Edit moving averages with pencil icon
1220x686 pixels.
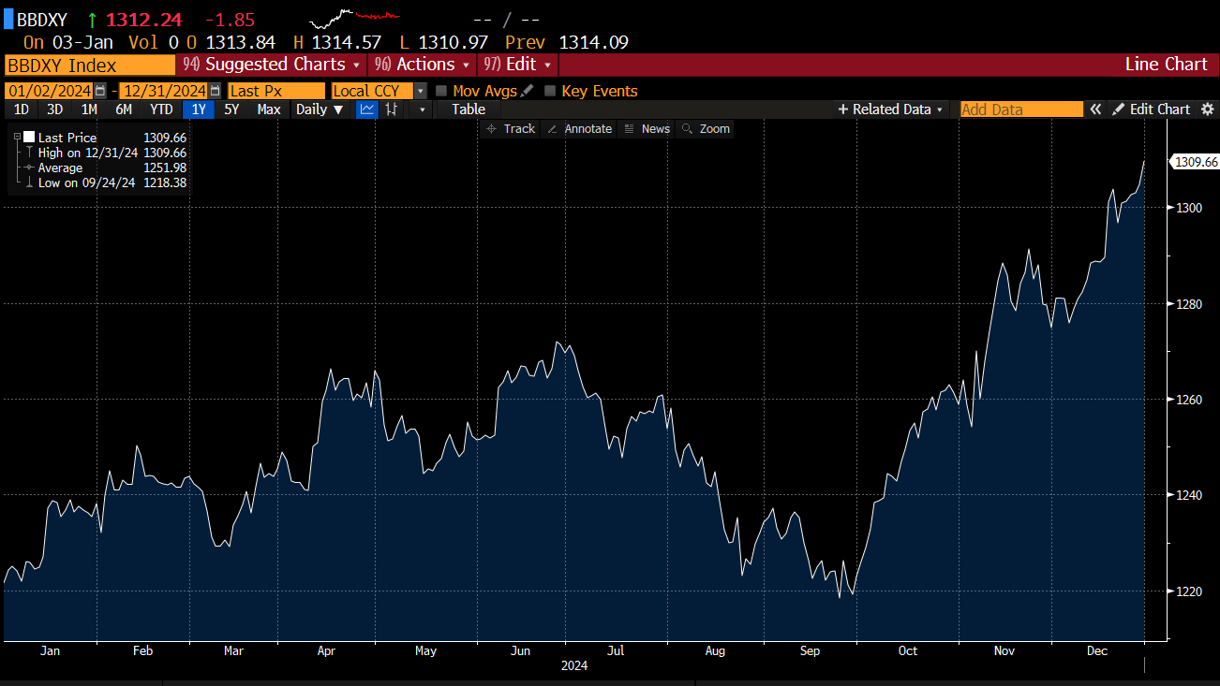tap(527, 91)
